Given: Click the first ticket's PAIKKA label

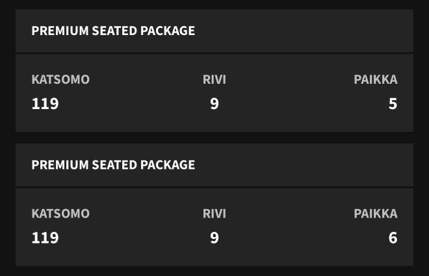Looking at the screenshot, I should click(376, 79).
